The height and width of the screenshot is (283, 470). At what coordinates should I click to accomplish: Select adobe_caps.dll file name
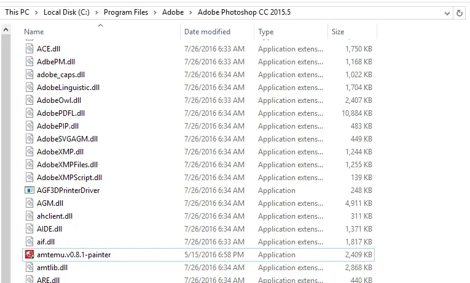pos(61,74)
